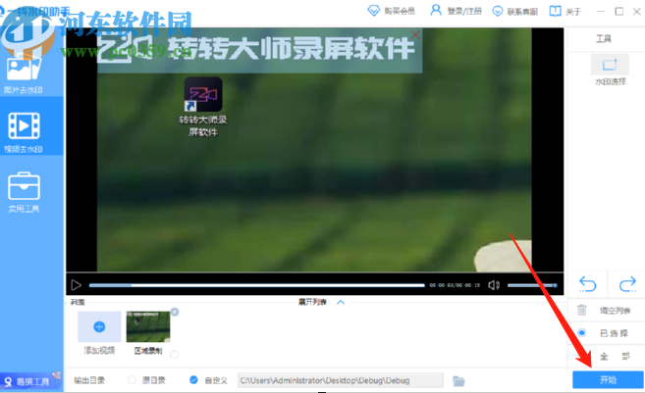Image resolution: width=645 pixels, height=393 pixels.
Task: Select the 自定义 radio button
Action: click(193, 380)
